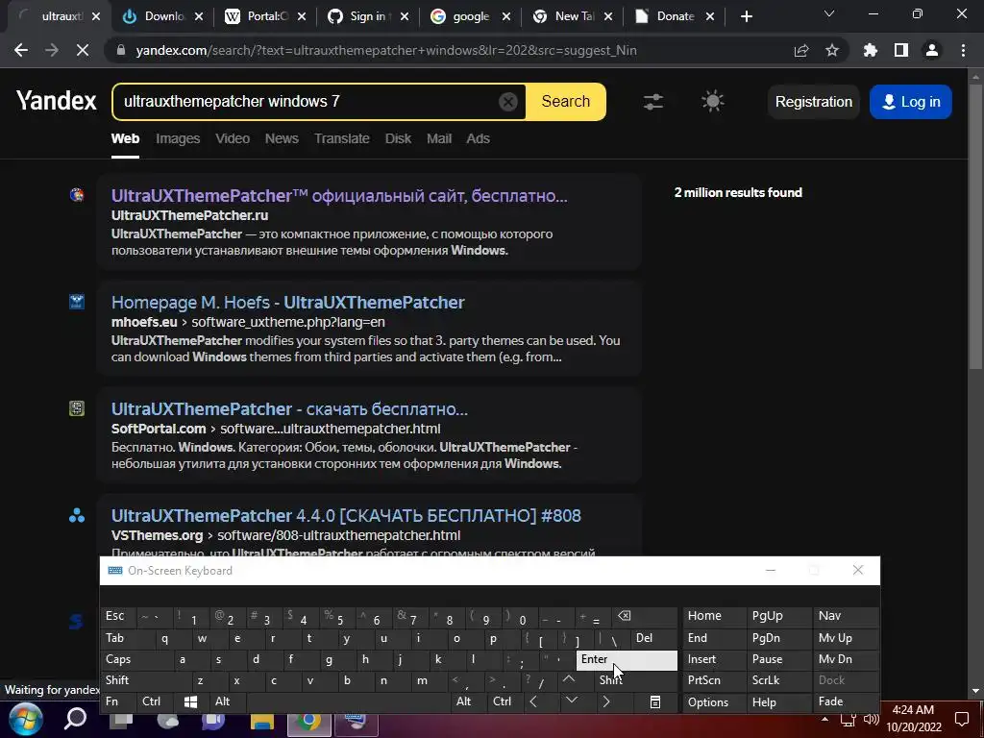The image size is (984, 738).
Task: Switch to the google search tab
Action: [x=469, y=17]
